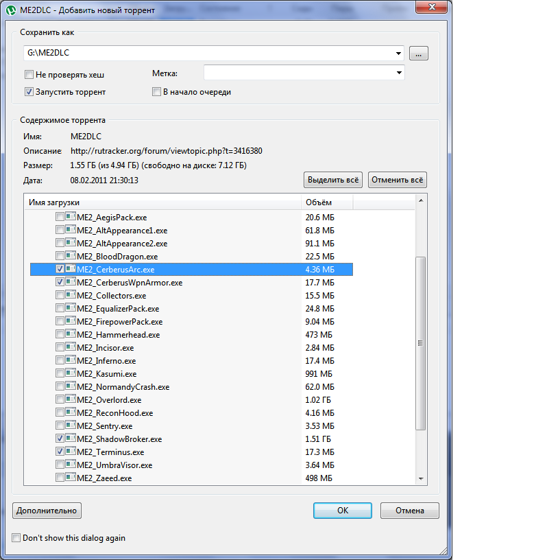Select the ME2_ReconHood.exe file name
The width and height of the screenshot is (547, 560).
(115, 413)
